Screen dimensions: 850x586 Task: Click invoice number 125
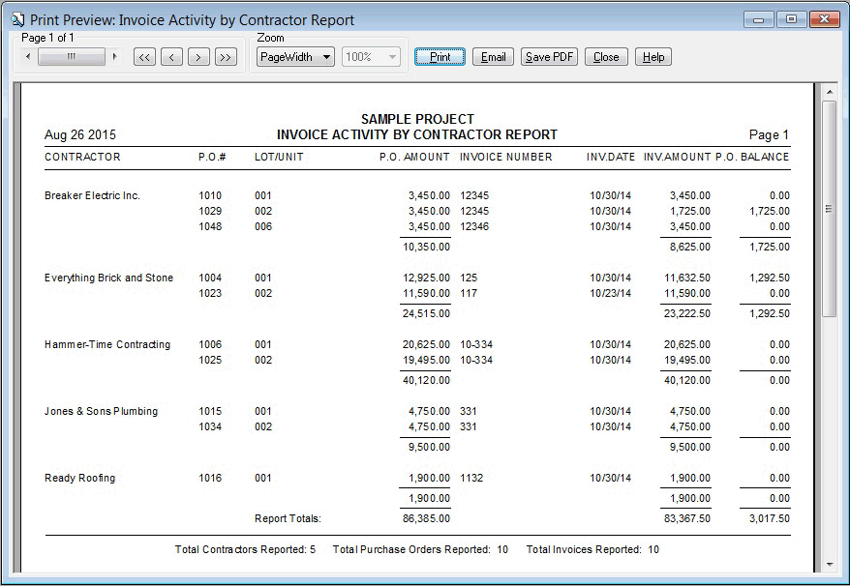pos(469,278)
